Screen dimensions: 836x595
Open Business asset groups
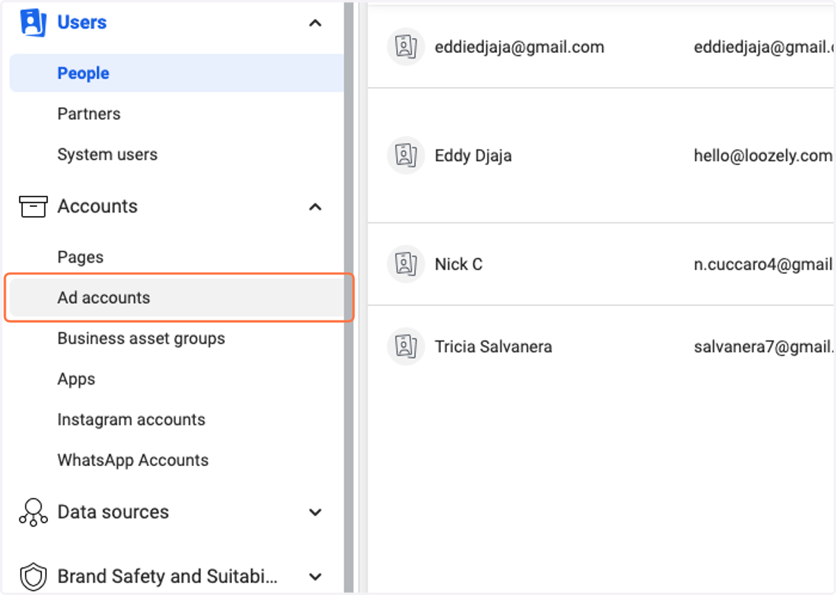pos(141,339)
